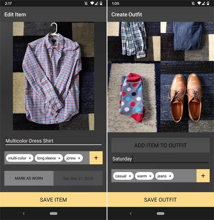Delete the jcrew tag chip
This screenshot has width=214, height=220.
click(79, 158)
